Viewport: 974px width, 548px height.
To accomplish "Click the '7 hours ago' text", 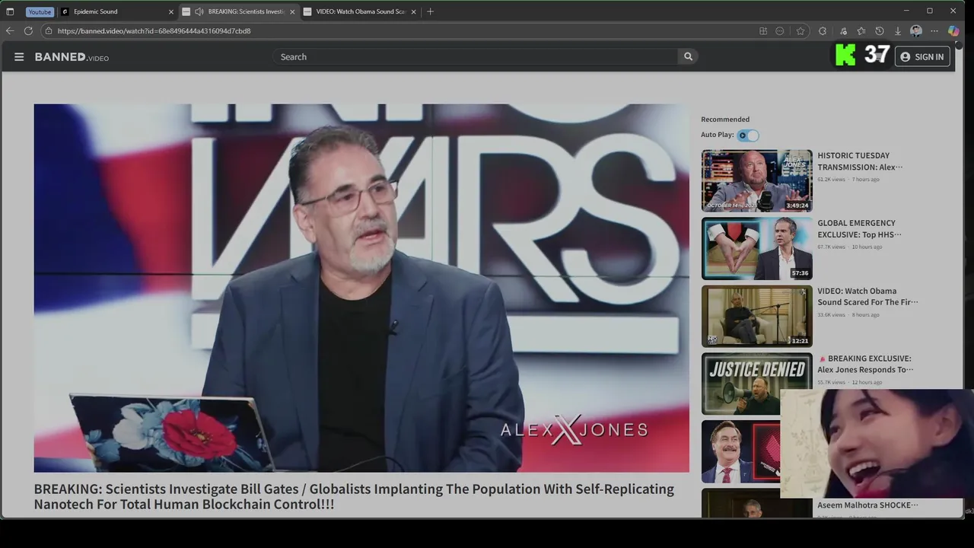I will tap(866, 180).
